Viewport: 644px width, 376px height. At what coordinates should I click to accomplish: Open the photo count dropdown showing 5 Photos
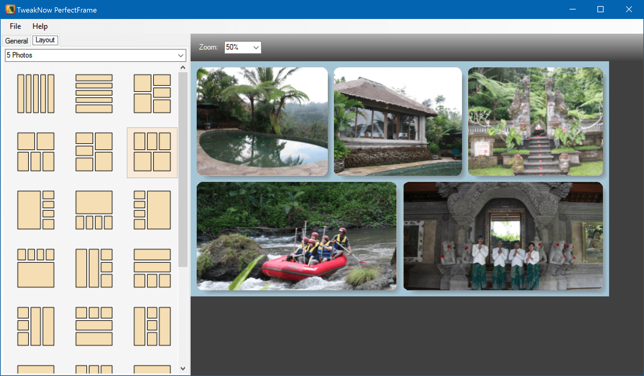tap(96, 55)
